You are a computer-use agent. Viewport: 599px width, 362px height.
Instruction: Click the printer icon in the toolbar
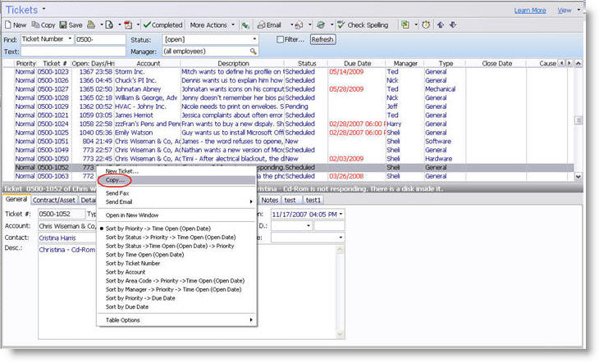(x=90, y=25)
